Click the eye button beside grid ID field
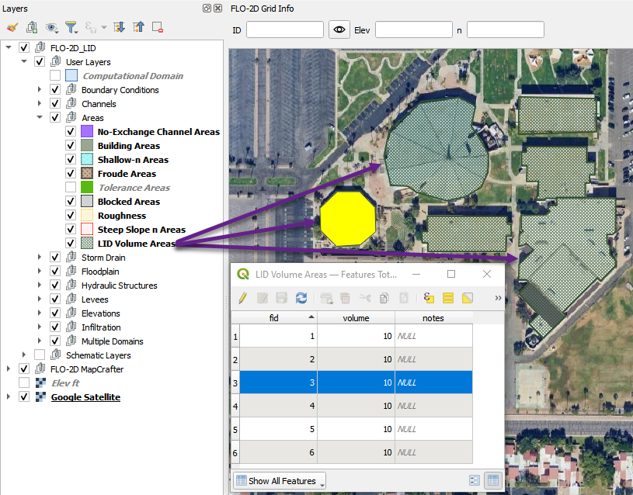This screenshot has height=495, width=633. pos(339,29)
